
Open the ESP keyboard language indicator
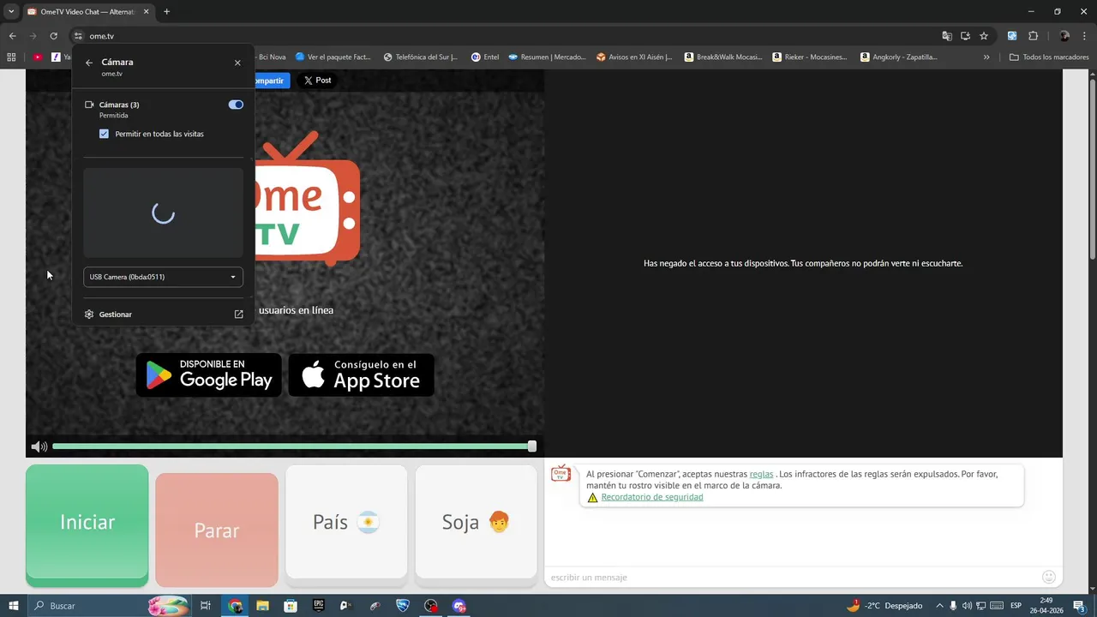pyautogui.click(x=1016, y=606)
